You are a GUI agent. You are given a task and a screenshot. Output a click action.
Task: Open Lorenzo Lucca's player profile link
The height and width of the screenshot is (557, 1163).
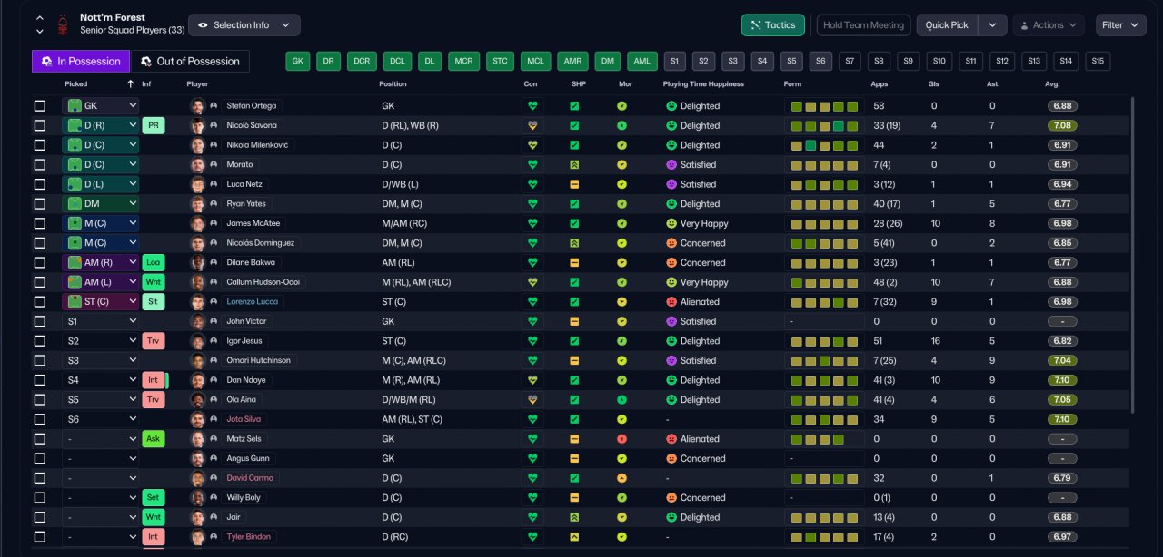pos(253,302)
